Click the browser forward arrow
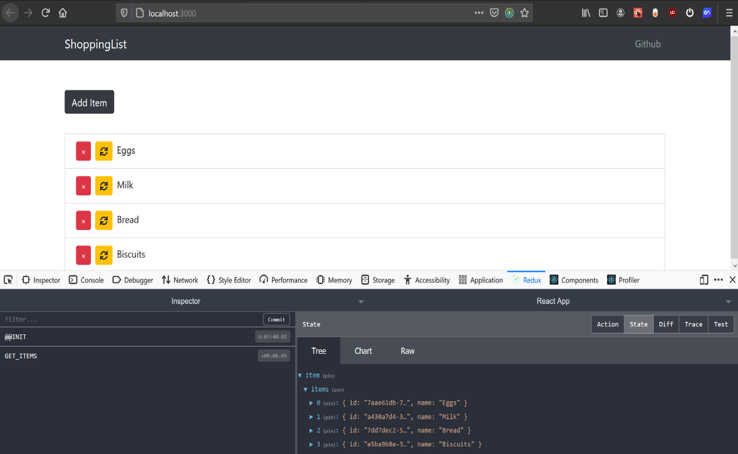 pyautogui.click(x=28, y=13)
